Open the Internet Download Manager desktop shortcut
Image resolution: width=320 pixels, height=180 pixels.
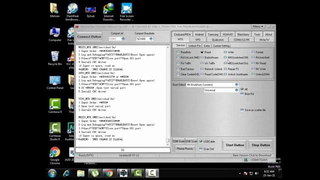[x=108, y=12]
